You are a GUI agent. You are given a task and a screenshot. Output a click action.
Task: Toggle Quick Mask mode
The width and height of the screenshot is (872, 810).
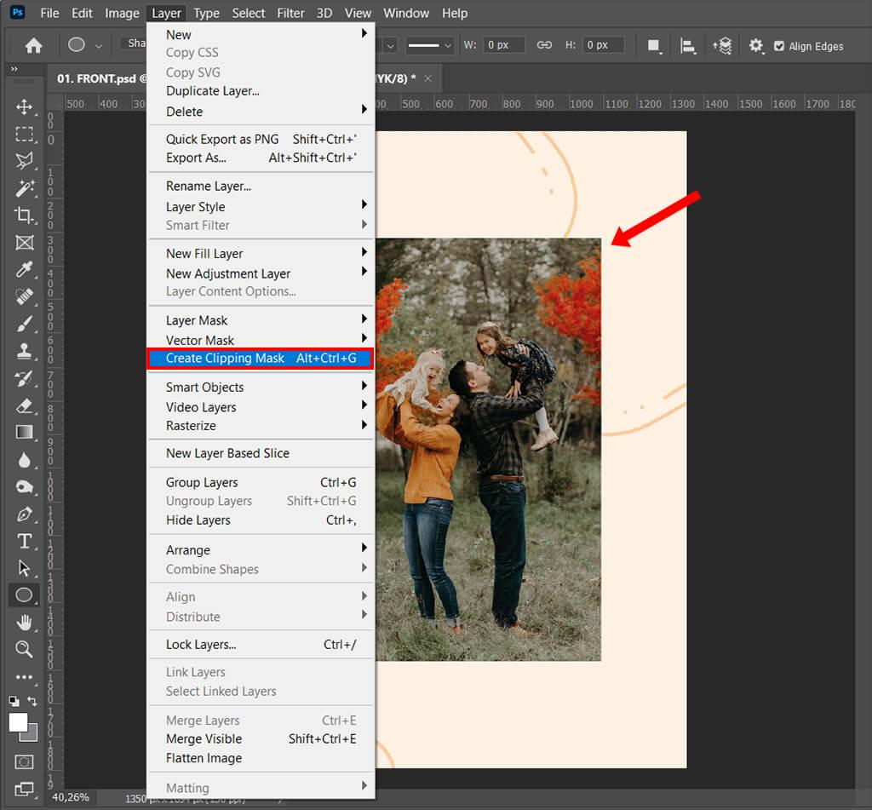pyautogui.click(x=24, y=761)
